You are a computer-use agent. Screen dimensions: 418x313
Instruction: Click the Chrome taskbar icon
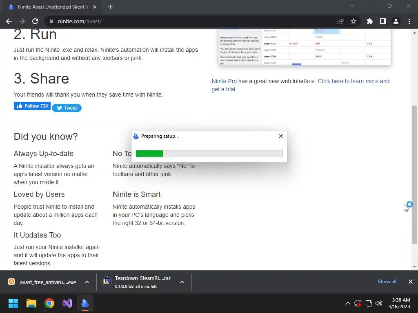click(49, 303)
